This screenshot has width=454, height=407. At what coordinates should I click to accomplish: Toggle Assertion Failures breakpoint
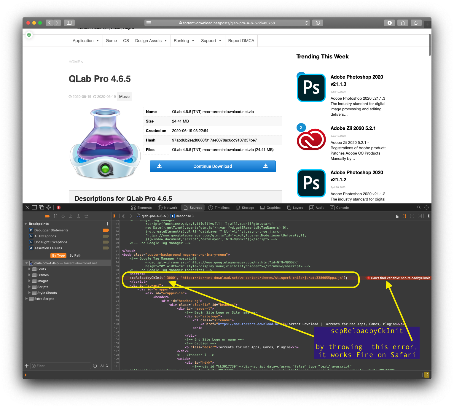[x=106, y=248]
